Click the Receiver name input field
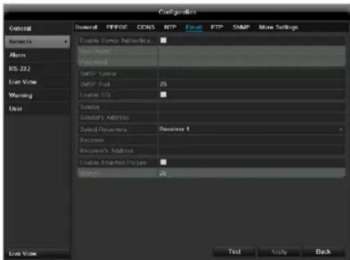 tap(251, 140)
